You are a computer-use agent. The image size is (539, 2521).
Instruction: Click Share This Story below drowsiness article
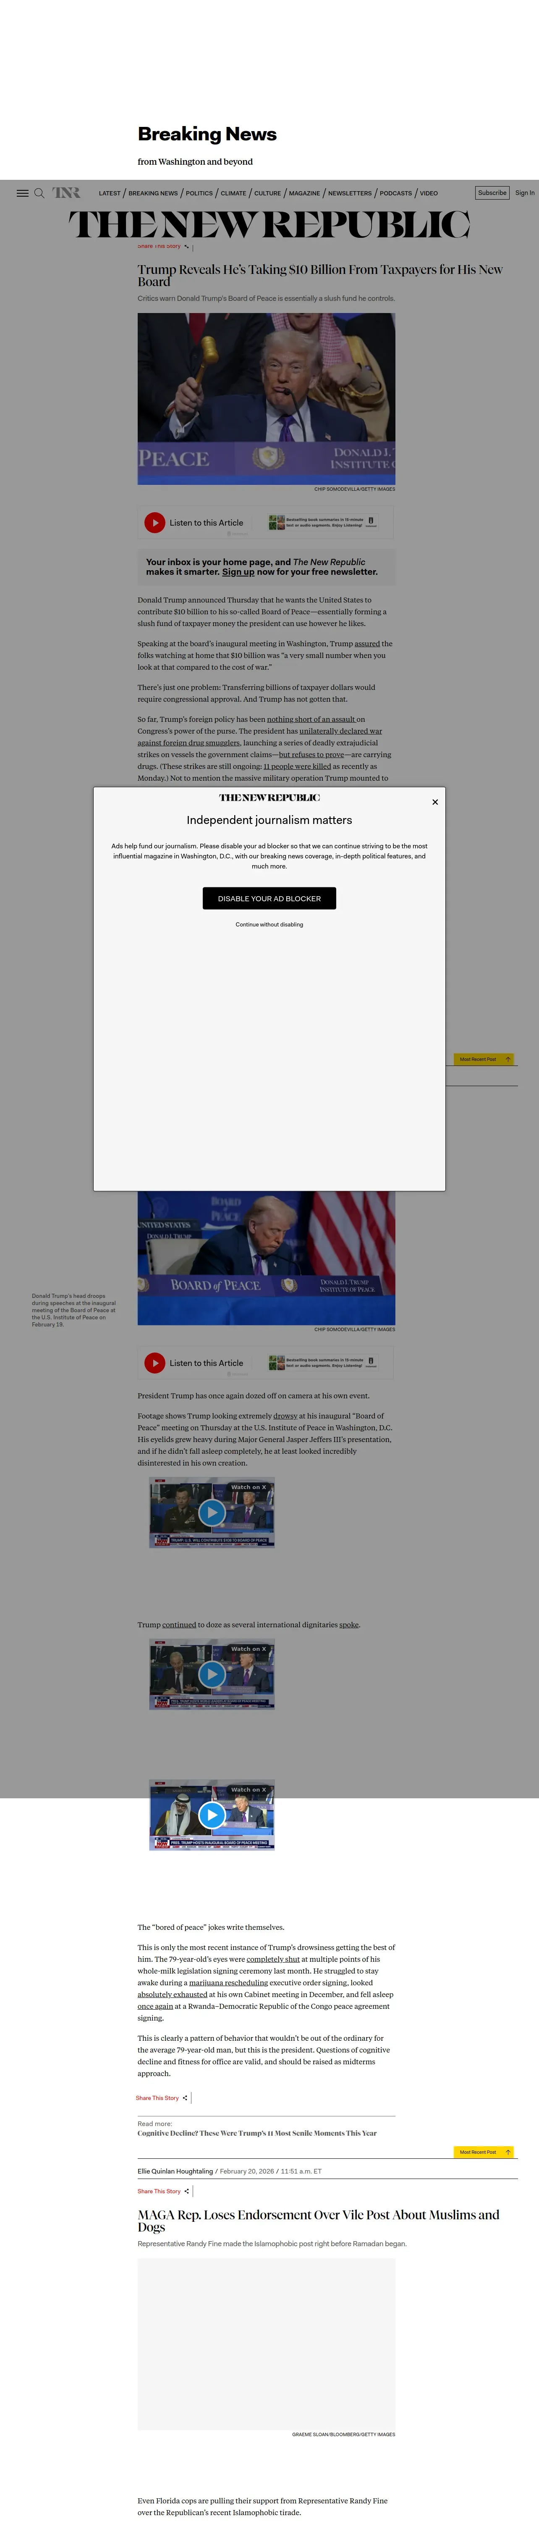pyautogui.click(x=162, y=2098)
